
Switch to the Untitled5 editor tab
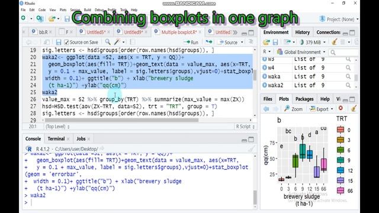pyautogui.click(x=96, y=32)
